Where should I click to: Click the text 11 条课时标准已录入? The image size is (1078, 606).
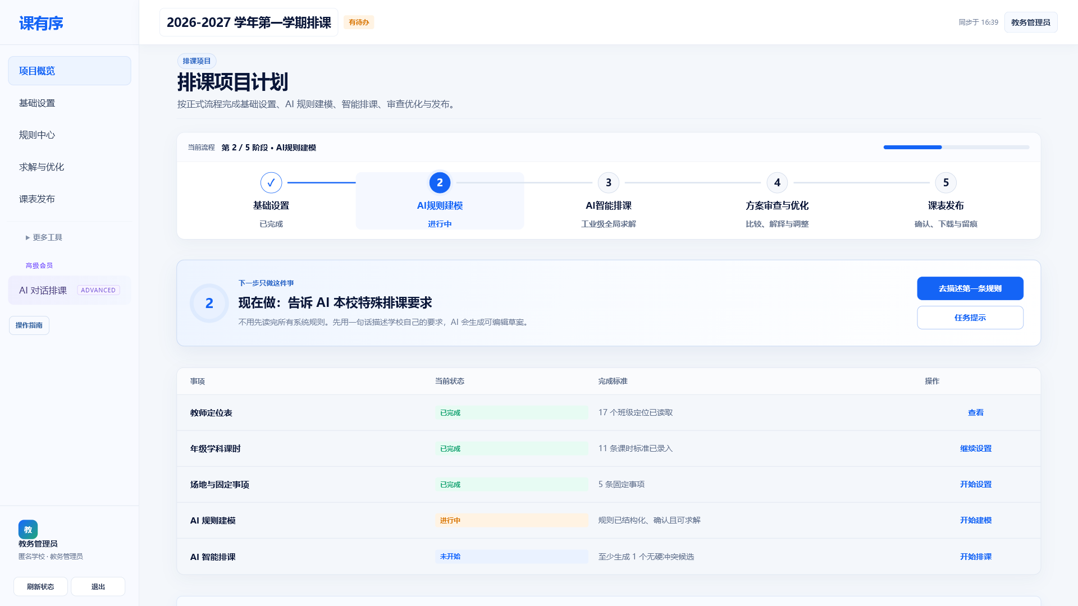point(636,448)
